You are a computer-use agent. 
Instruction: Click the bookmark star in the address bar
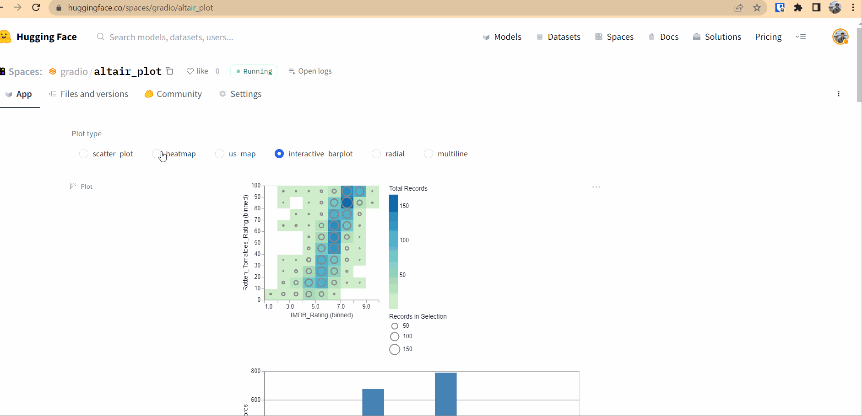[x=757, y=7]
